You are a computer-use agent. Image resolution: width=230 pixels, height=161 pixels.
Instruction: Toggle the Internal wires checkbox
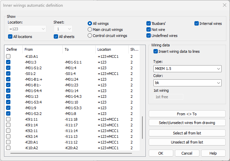pos(197,24)
